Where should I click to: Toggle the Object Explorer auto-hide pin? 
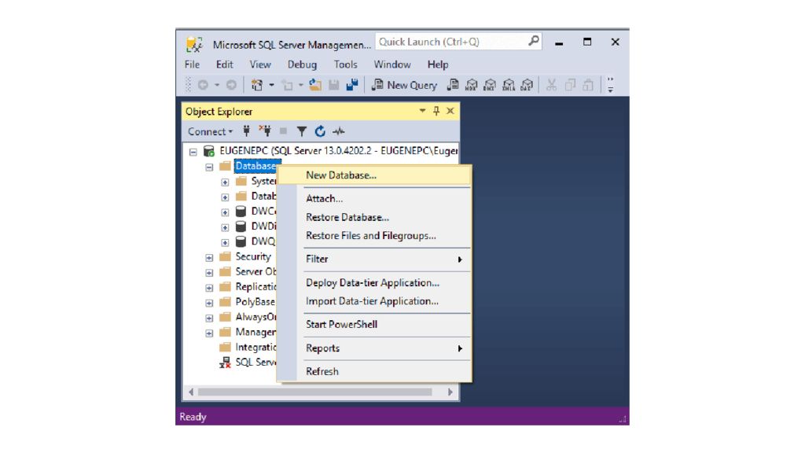pyautogui.click(x=436, y=111)
